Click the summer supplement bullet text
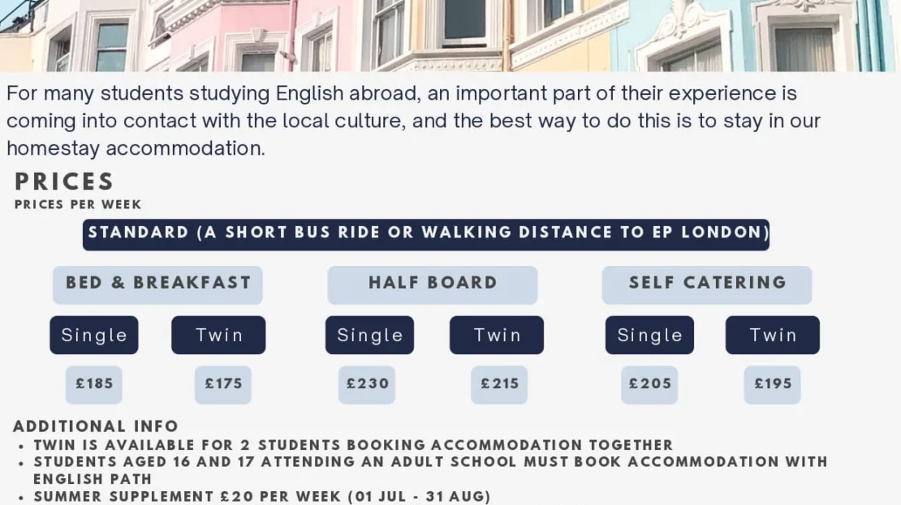The width and height of the screenshot is (901, 505). [262, 496]
